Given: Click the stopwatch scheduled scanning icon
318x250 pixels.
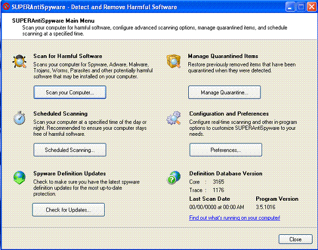Looking at the screenshot, I should (x=20, y=118).
